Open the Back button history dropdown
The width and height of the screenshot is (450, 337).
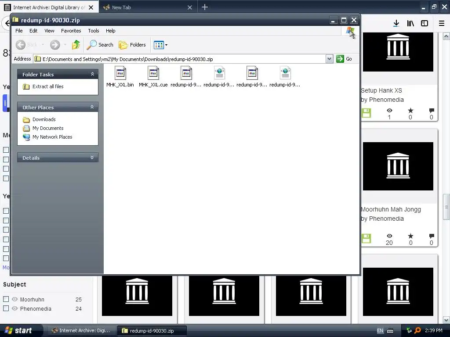43,45
